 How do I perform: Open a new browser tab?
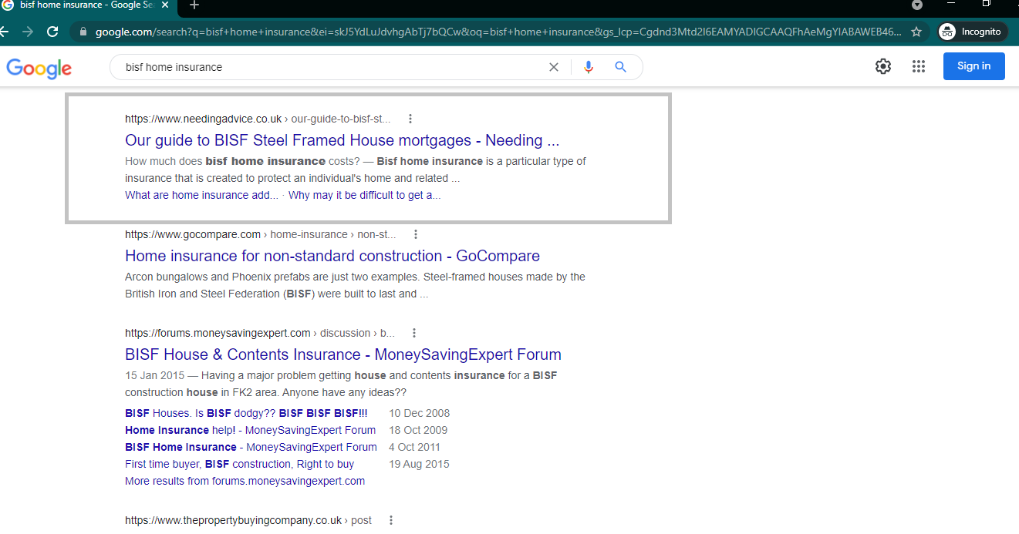click(x=194, y=5)
